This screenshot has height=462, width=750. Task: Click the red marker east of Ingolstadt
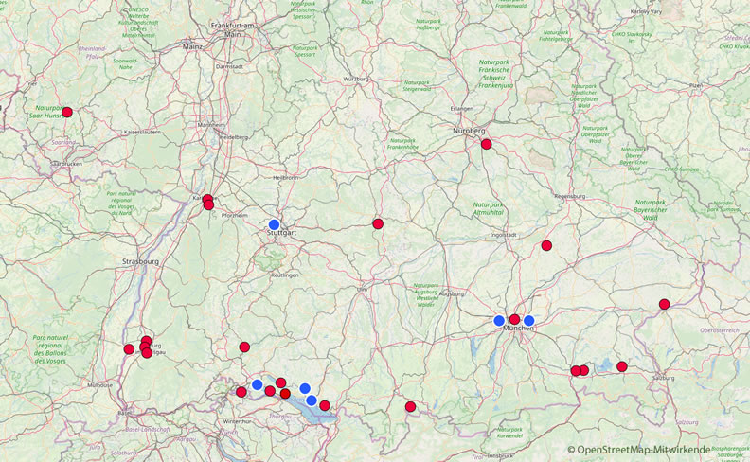[x=546, y=245]
